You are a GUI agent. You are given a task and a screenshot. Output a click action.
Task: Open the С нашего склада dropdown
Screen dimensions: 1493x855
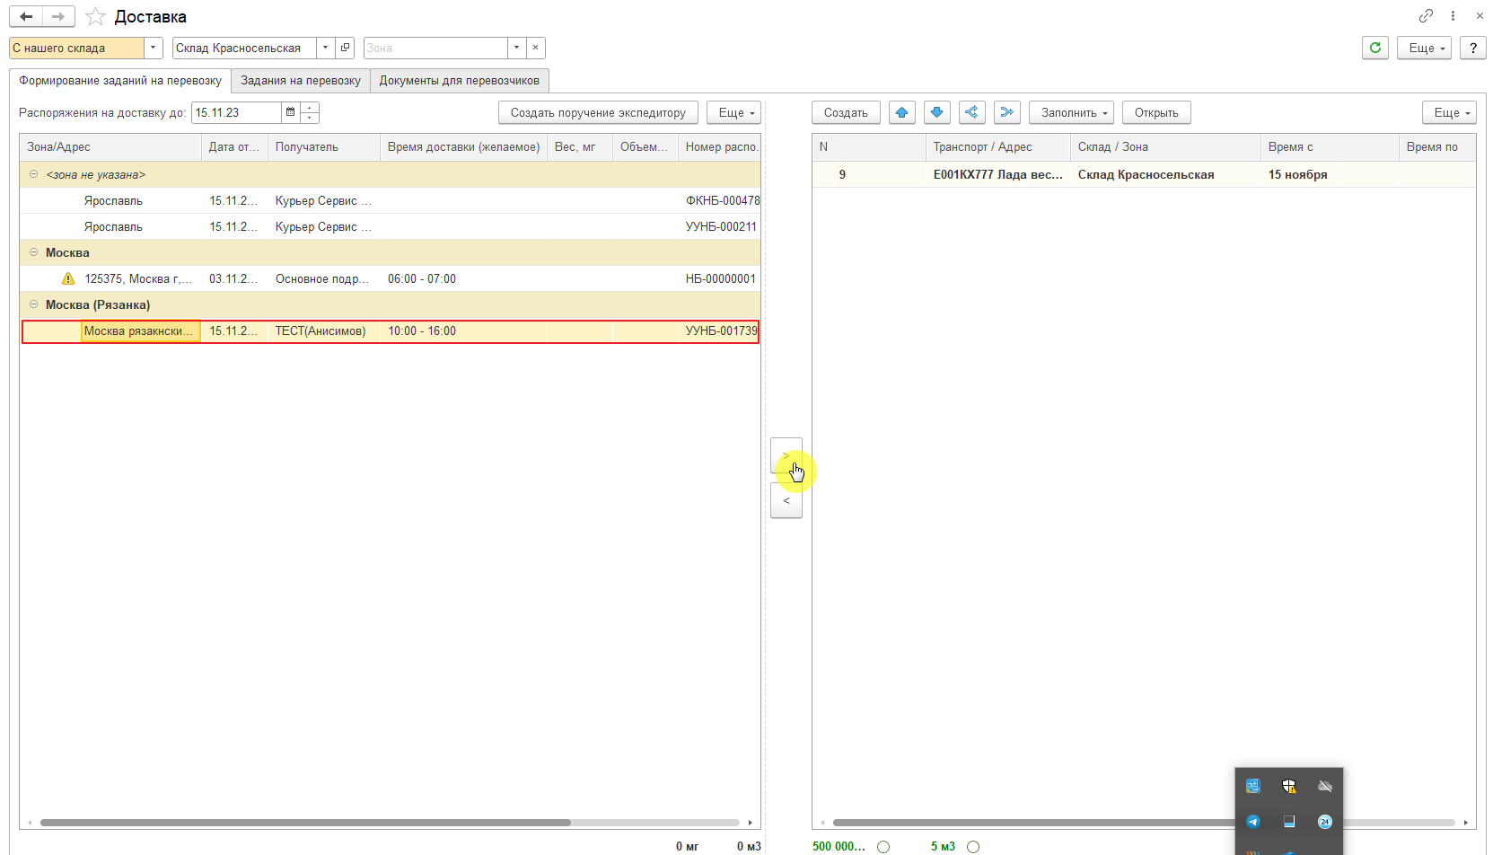click(x=154, y=48)
